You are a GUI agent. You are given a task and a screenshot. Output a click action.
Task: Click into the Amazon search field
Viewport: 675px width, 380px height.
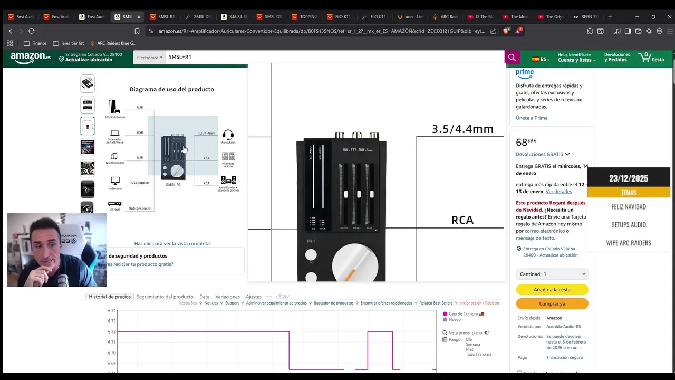(x=335, y=58)
